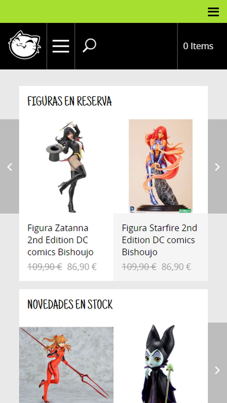This screenshot has width=227, height=403.
Task: Click the Figuras en Reserva heading
Action: (70, 101)
